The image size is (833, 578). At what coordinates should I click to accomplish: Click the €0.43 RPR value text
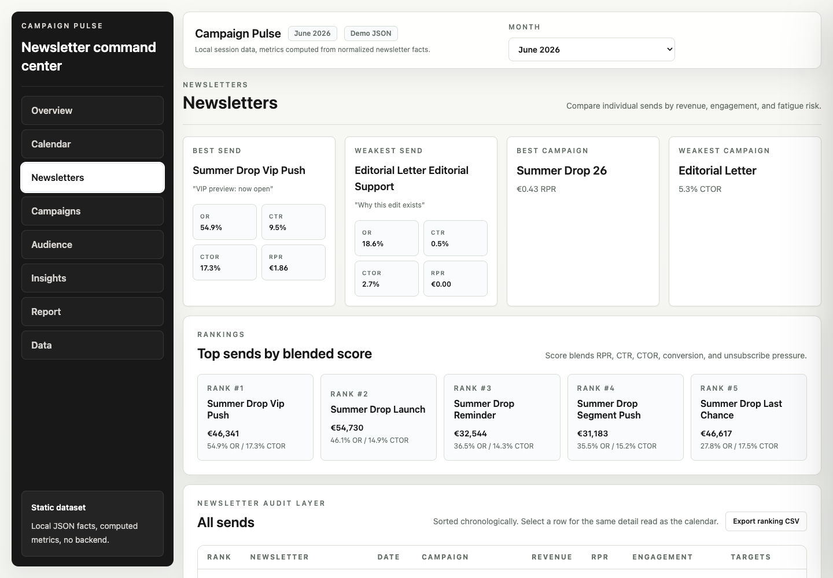[x=536, y=189]
